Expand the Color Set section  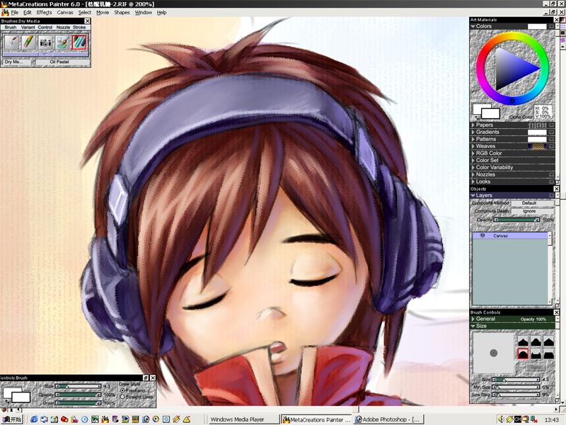pos(473,161)
